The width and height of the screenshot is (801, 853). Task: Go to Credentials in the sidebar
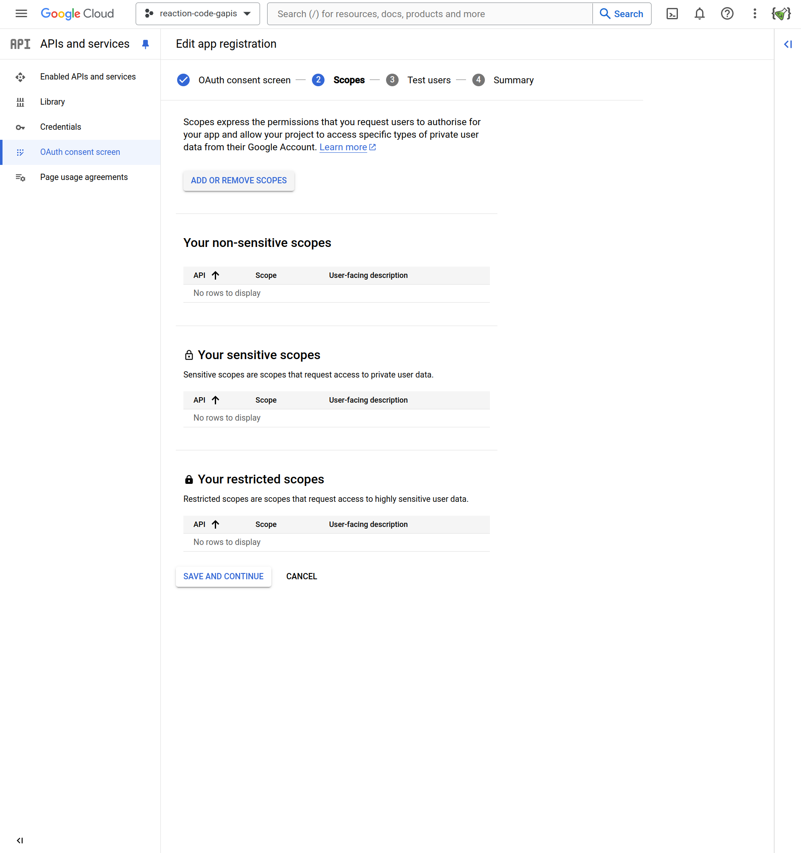pos(61,127)
